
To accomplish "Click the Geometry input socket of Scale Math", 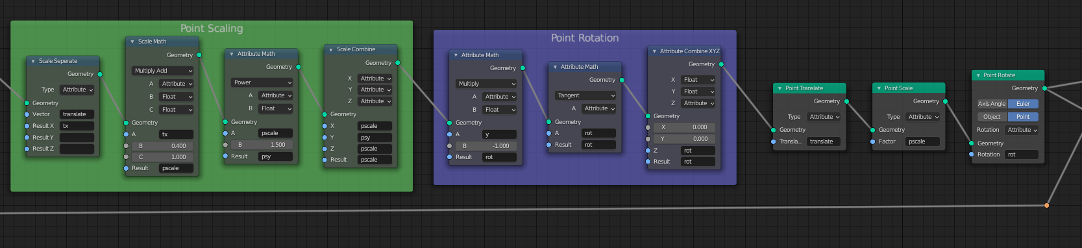I will [x=126, y=123].
